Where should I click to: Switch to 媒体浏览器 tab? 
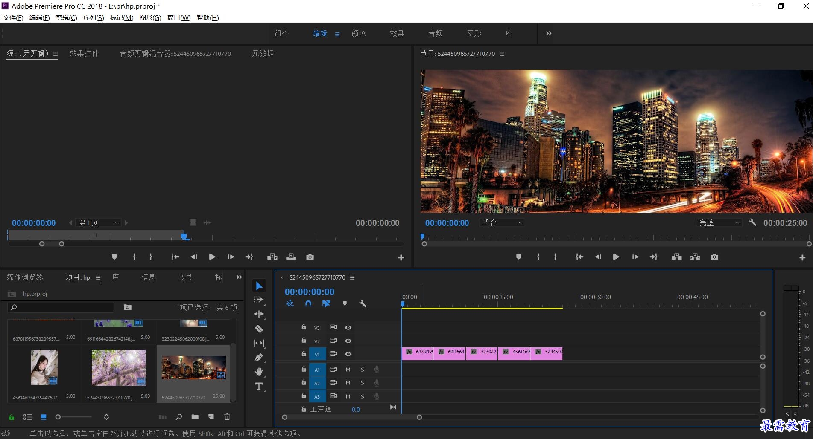point(25,277)
